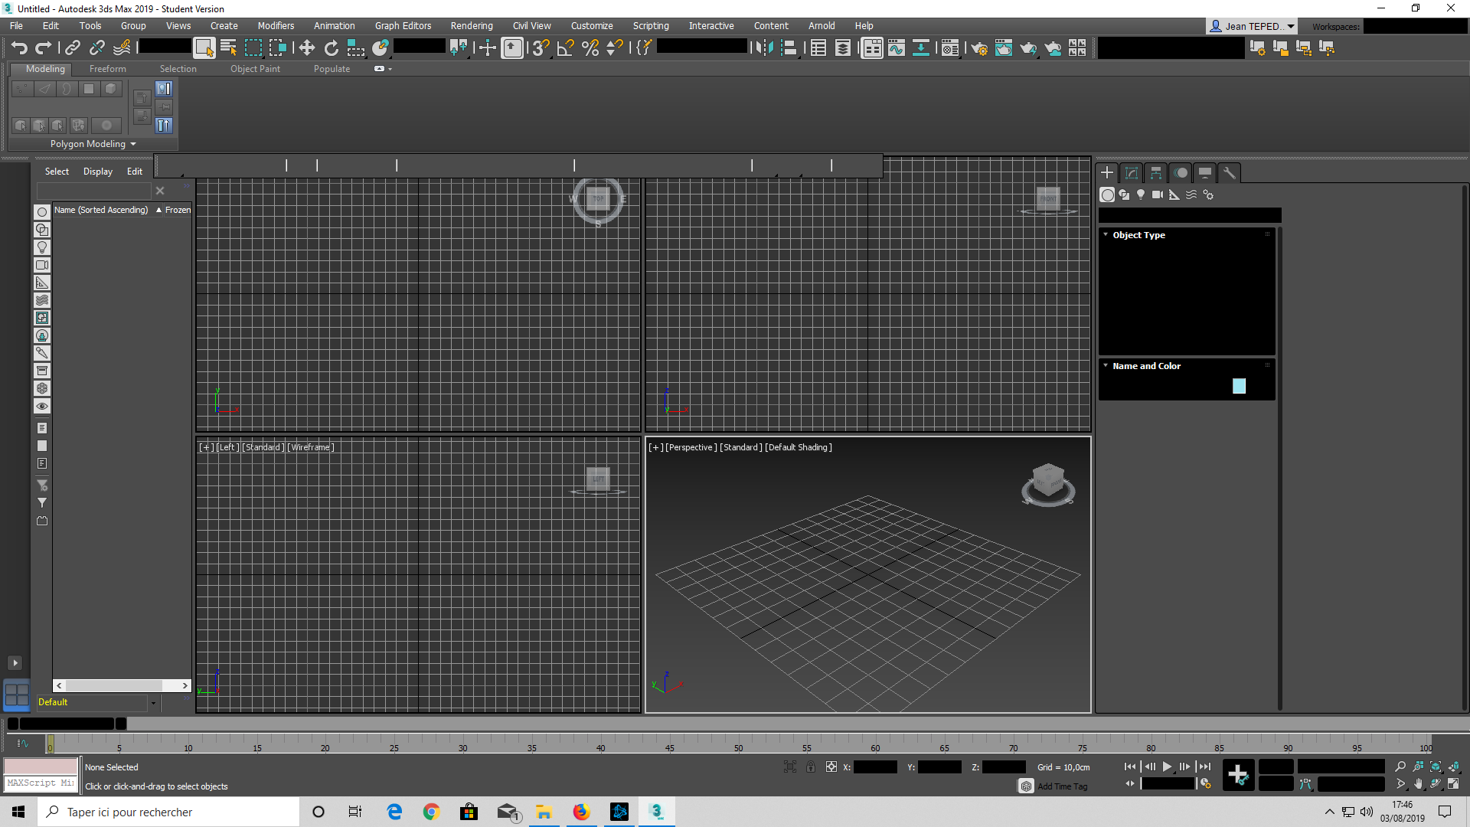Open the Modify command panel tab
1470x827 pixels.
(x=1132, y=173)
